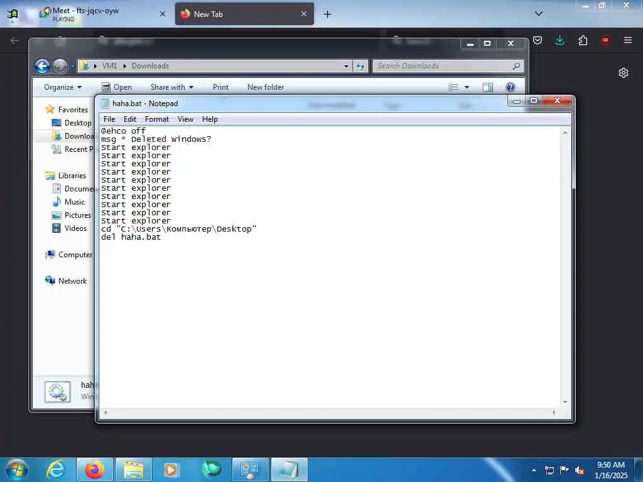Image resolution: width=643 pixels, height=482 pixels.
Task: Open the Organize dropdown menu
Action: click(x=63, y=87)
